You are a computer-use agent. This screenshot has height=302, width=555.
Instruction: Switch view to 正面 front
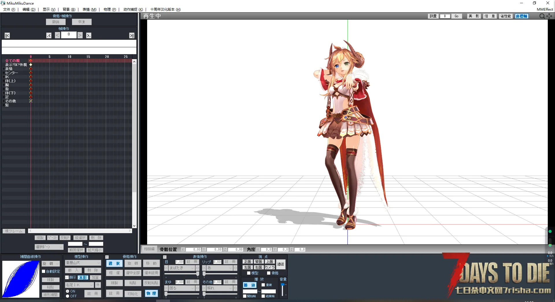248,262
